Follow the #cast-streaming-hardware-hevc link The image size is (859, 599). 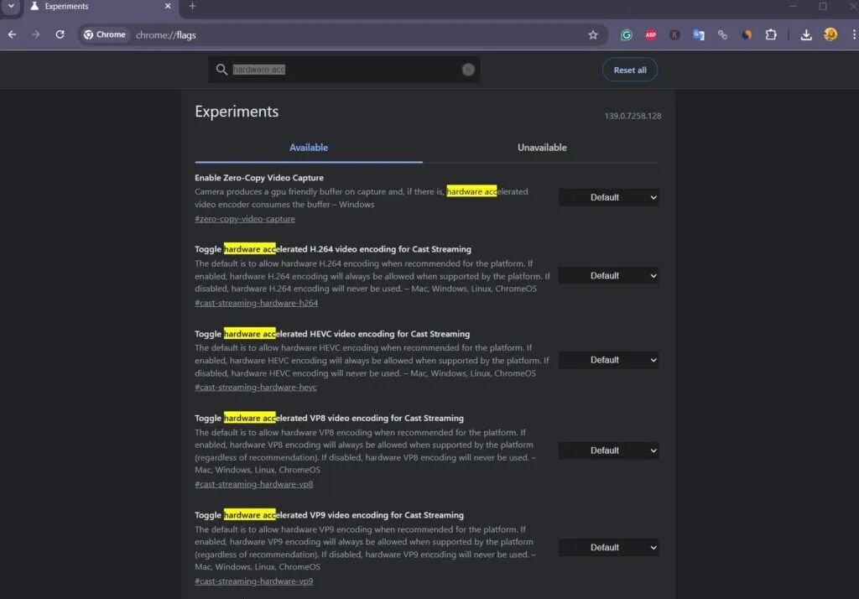point(256,388)
